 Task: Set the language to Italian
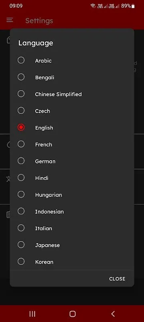coord(21,228)
